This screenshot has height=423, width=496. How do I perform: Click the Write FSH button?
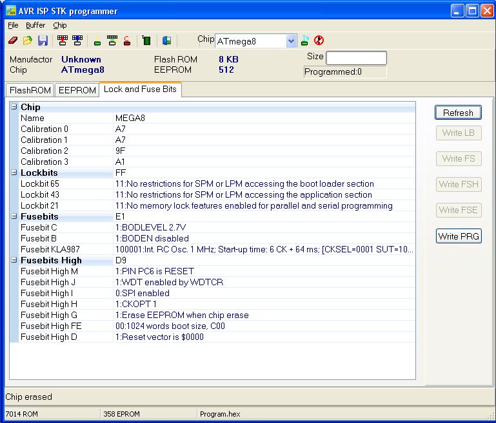(459, 184)
